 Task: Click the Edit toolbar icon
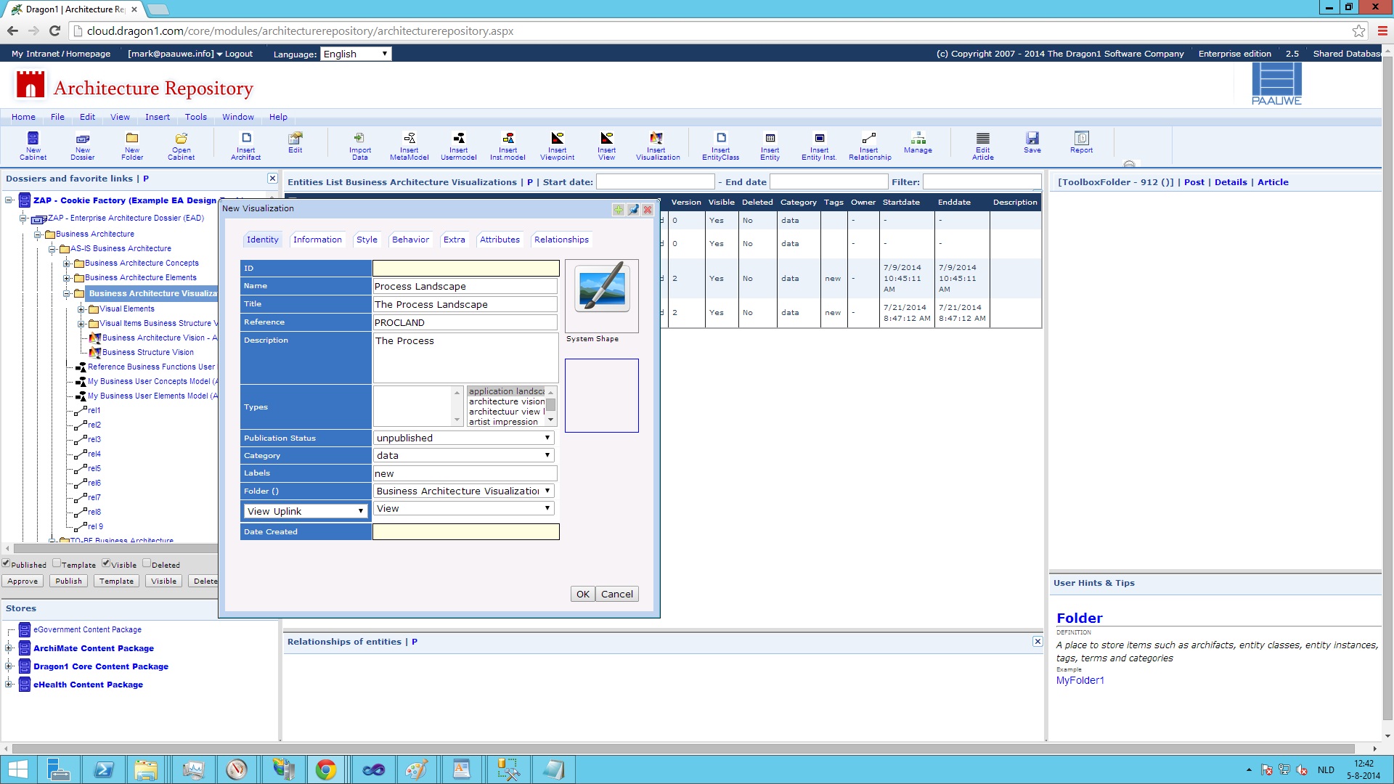(x=295, y=142)
